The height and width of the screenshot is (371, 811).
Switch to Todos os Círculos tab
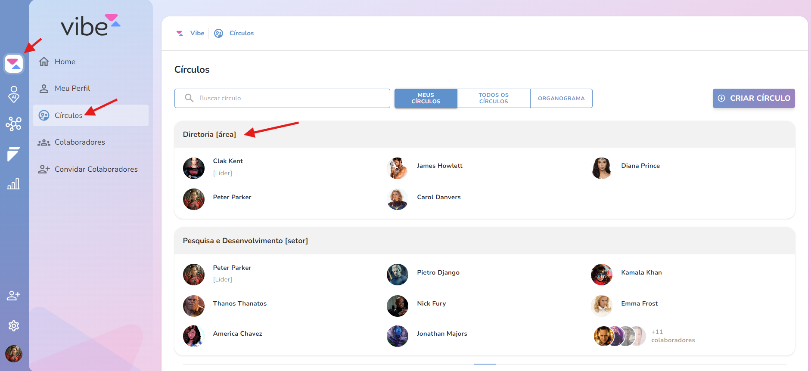click(x=494, y=98)
